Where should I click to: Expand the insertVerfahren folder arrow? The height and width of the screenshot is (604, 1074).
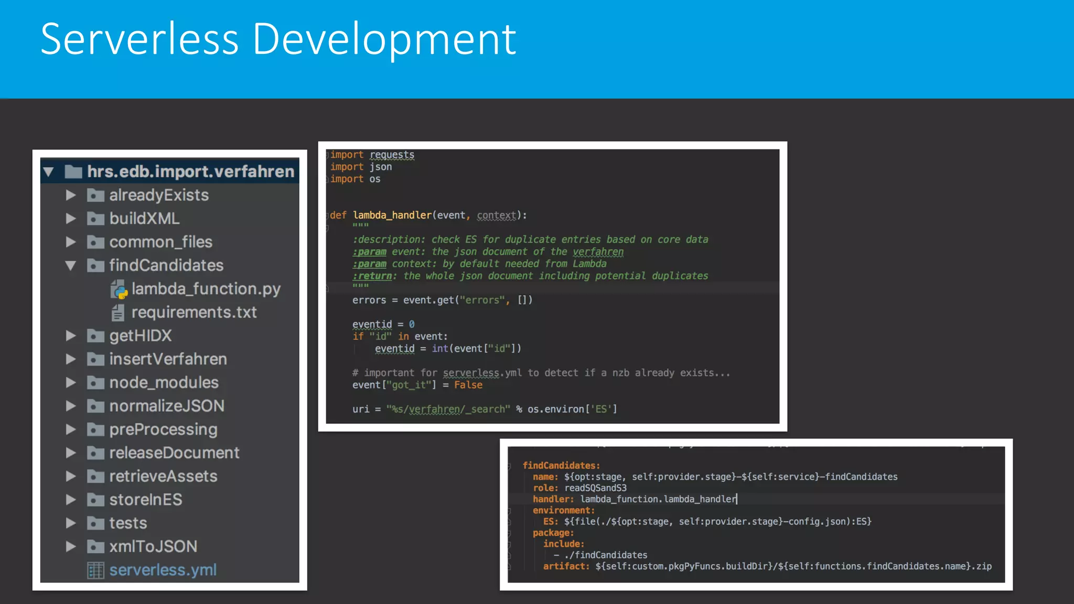[71, 359]
